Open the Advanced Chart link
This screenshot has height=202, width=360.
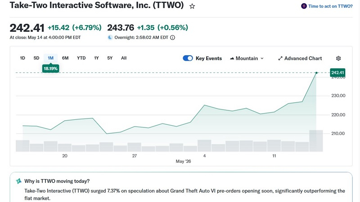pyautogui.click(x=300, y=58)
